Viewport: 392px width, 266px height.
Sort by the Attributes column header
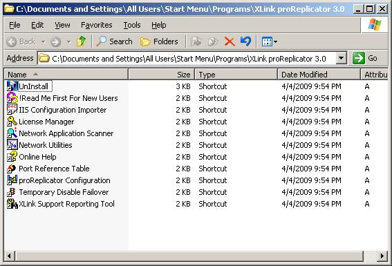click(x=375, y=75)
